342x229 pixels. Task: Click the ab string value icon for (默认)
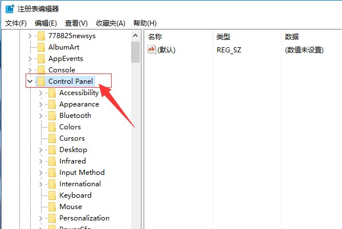[152, 50]
